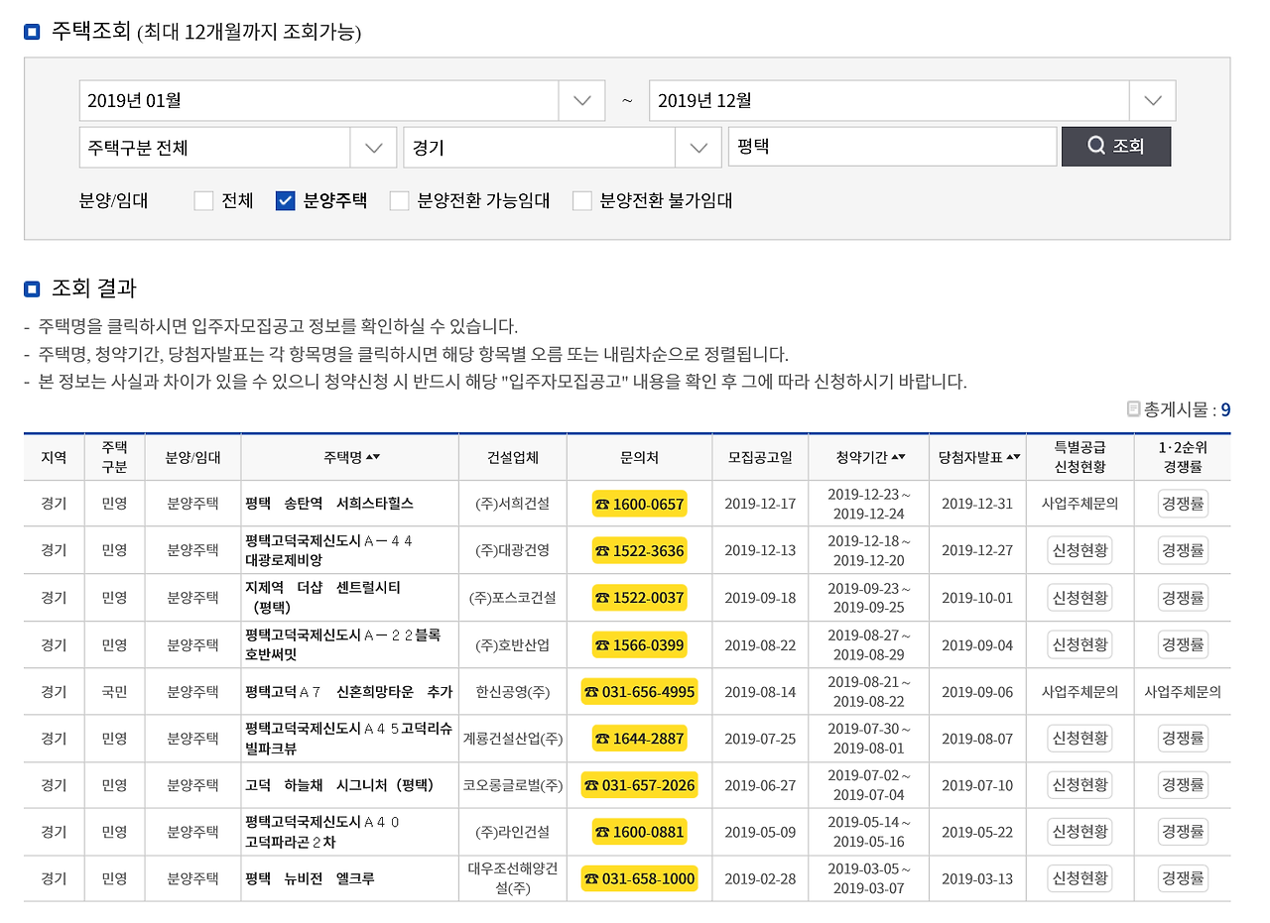
Task: Select builder name (주)포스코건설
Action: (x=512, y=598)
